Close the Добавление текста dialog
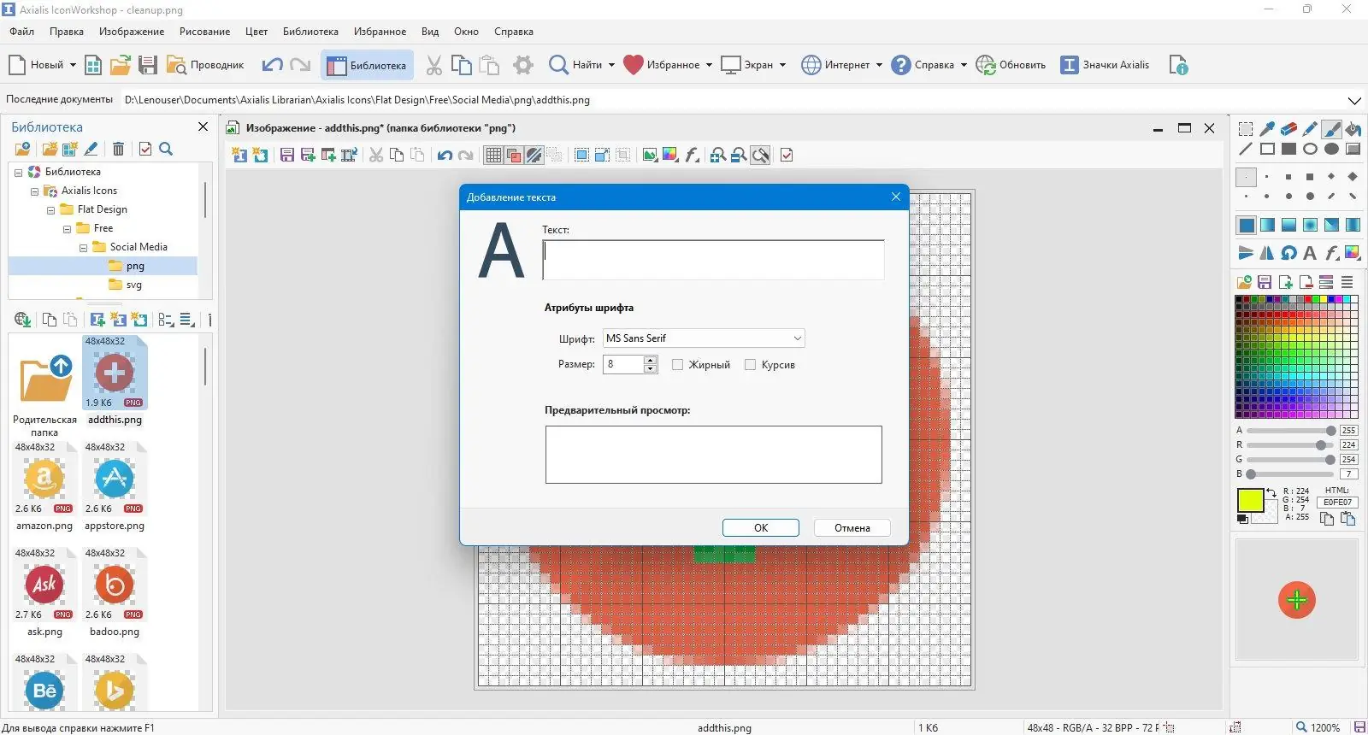Viewport: 1368px width, 735px height. [x=896, y=197]
